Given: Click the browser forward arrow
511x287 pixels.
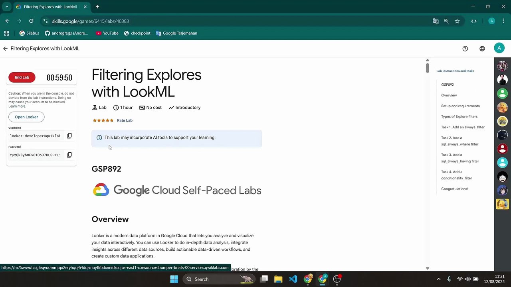Looking at the screenshot, I should [19, 21].
